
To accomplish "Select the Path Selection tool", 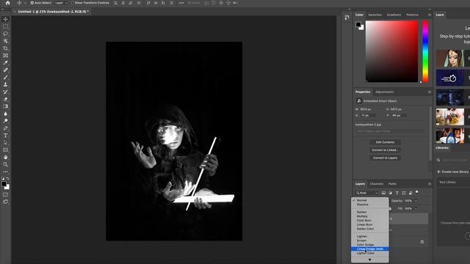I will (x=5, y=143).
